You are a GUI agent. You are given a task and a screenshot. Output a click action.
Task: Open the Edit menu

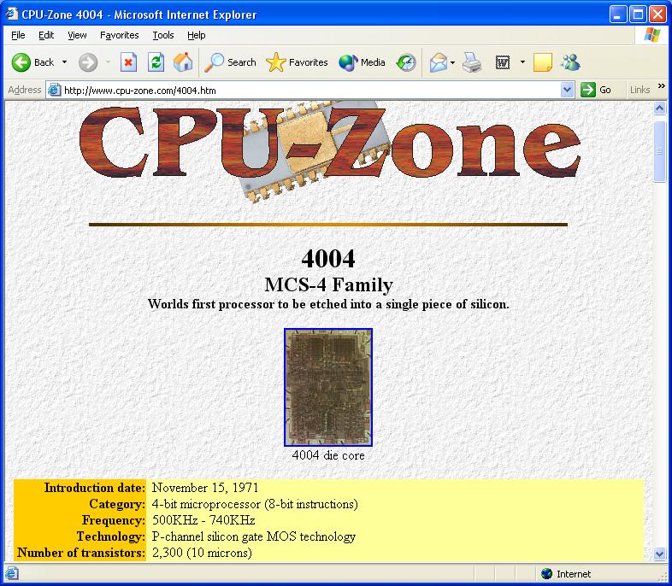point(46,35)
